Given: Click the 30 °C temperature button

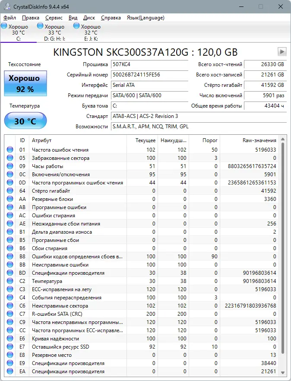Looking at the screenshot, I should click(x=25, y=121).
